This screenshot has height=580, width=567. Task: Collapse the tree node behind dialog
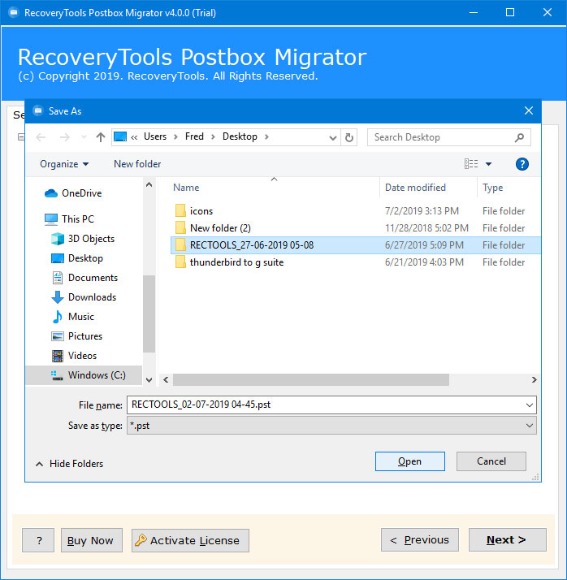21,137
